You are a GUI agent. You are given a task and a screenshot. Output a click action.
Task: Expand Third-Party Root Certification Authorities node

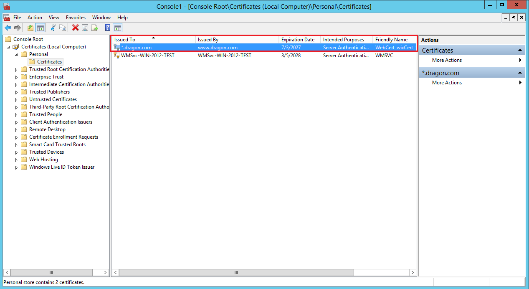[16, 107]
